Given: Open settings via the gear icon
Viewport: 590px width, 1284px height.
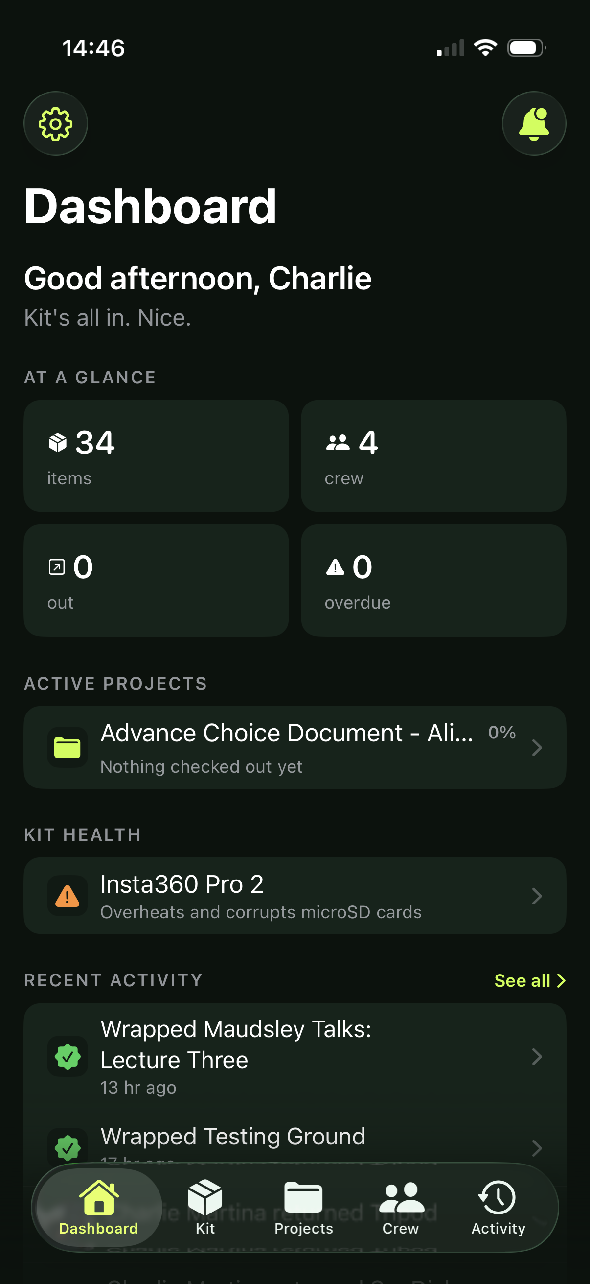Looking at the screenshot, I should click(56, 123).
